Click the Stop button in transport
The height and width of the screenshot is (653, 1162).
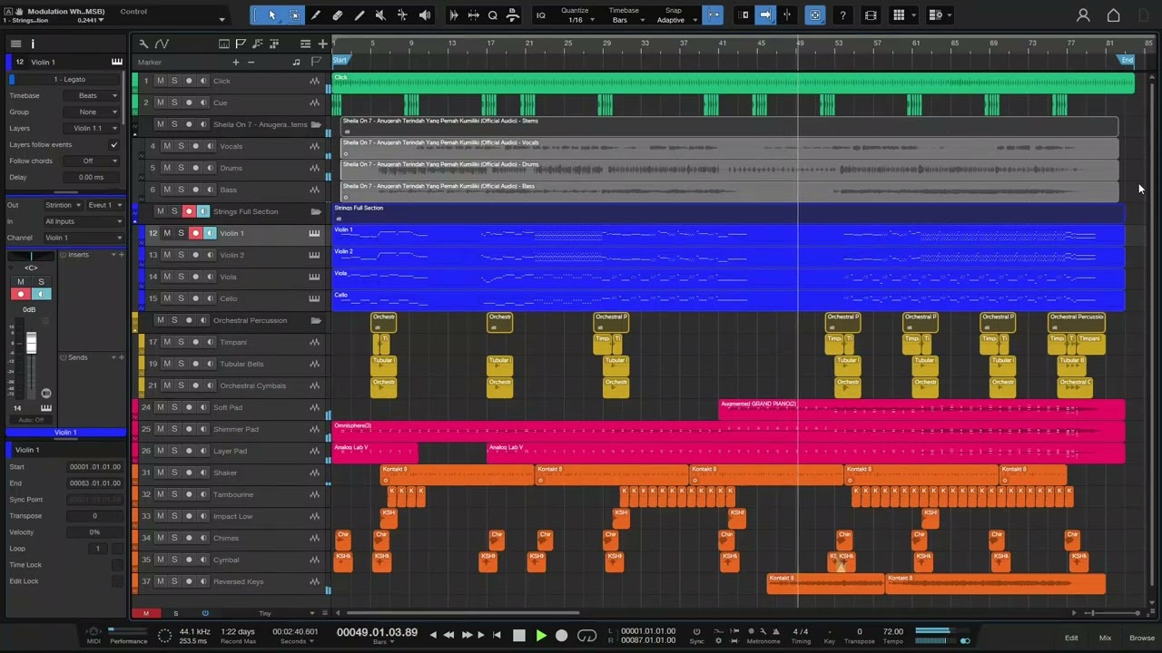tap(518, 636)
